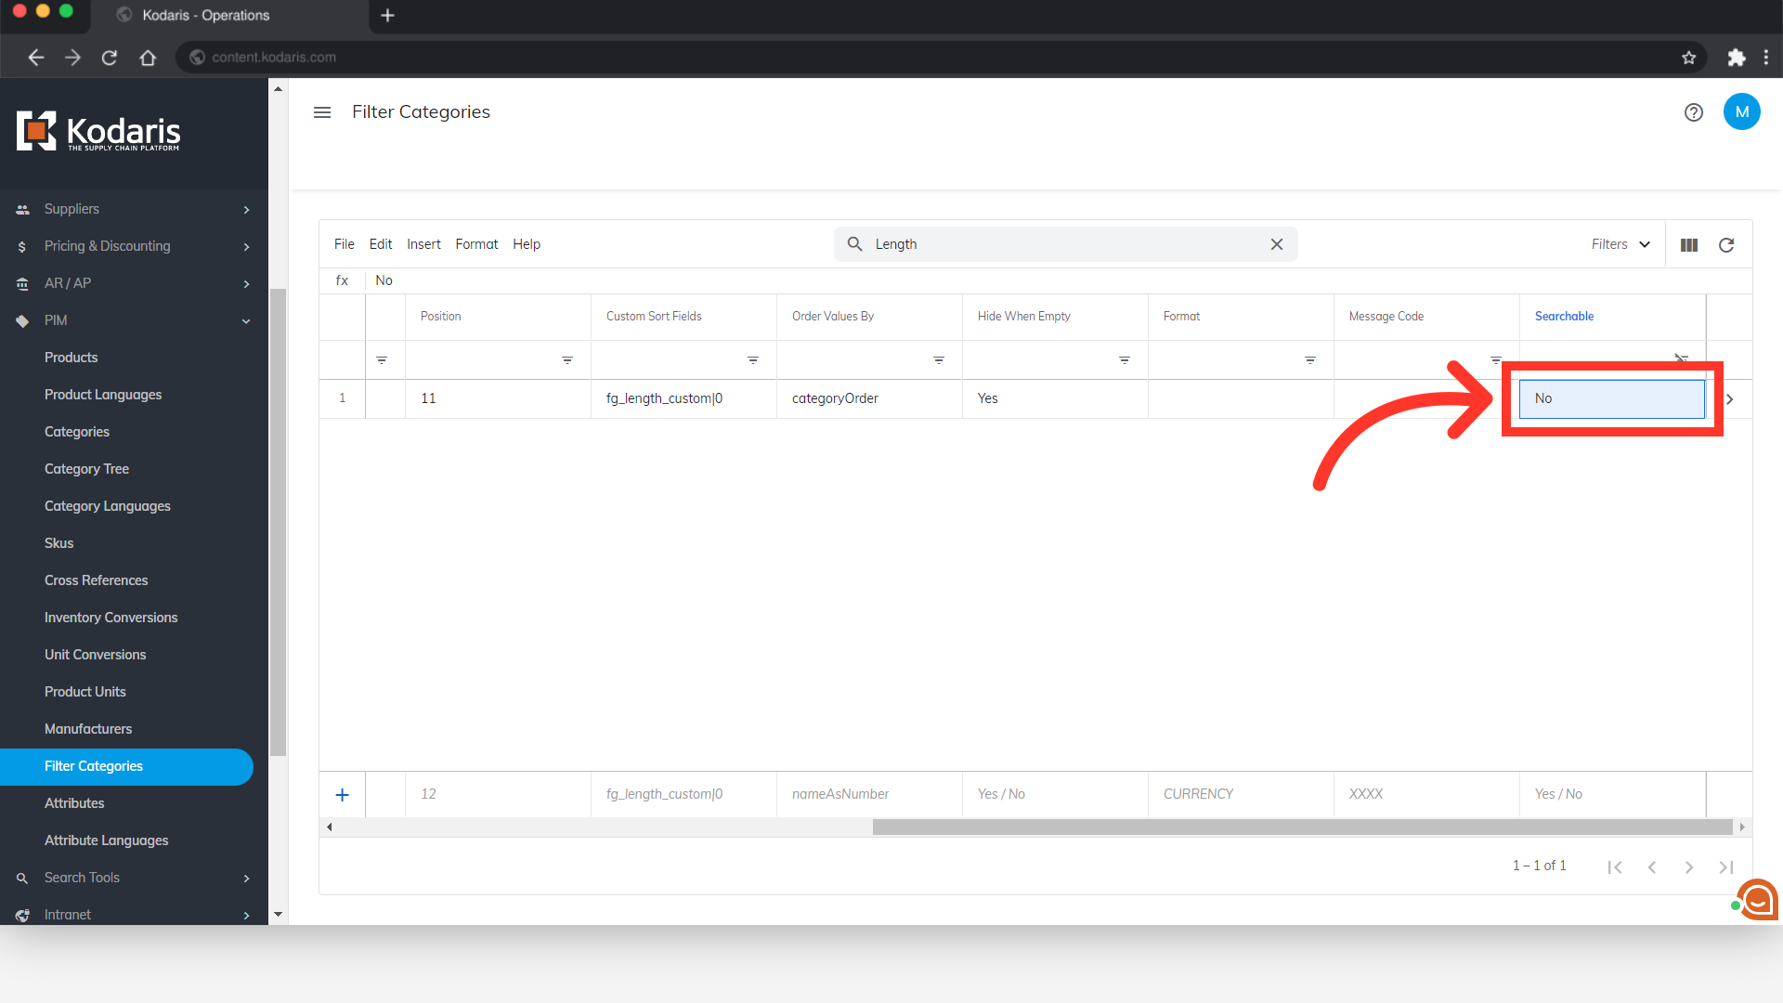The width and height of the screenshot is (1783, 1003).
Task: Click the hamburger menu icon
Action: point(322,112)
